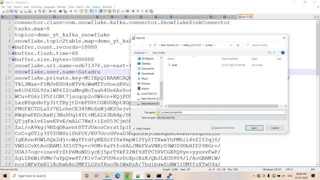Image resolution: width=320 pixels, height=180 pixels.
Task: Select Downloads in navigation pane
Action: click(x=147, y=73)
